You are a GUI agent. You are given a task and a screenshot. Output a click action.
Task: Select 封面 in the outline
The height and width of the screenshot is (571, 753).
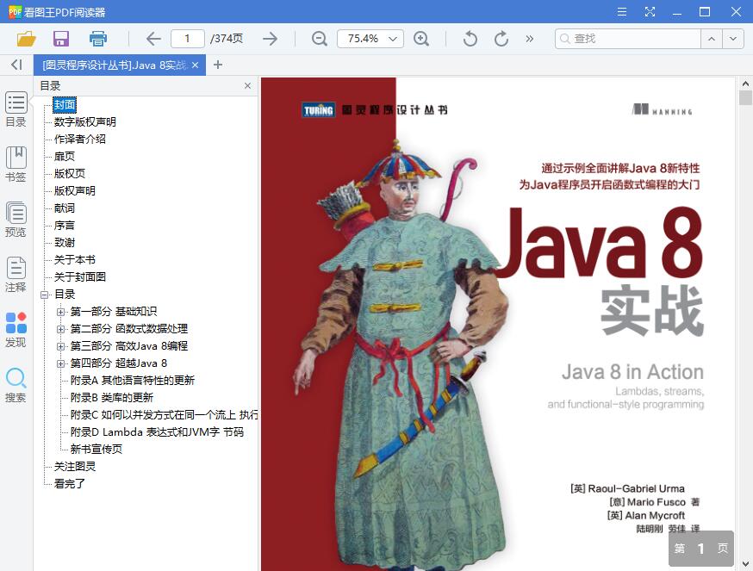click(x=65, y=105)
